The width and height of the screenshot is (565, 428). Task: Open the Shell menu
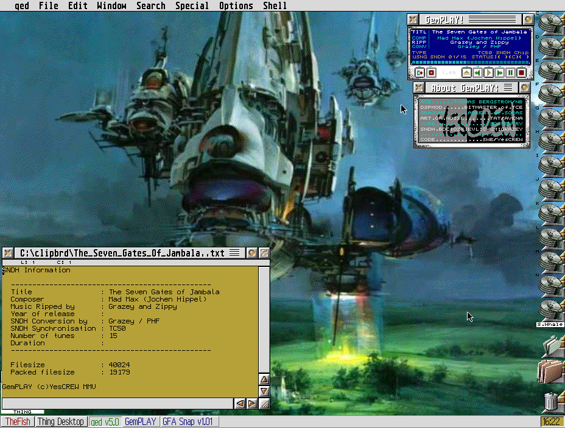pos(275,5)
